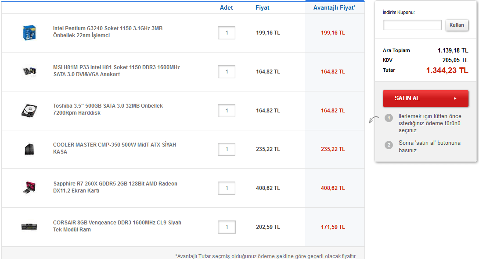Open the Toshiba 500GB Harddisk link
Viewport: 479px width, 259px height.
(x=108, y=109)
